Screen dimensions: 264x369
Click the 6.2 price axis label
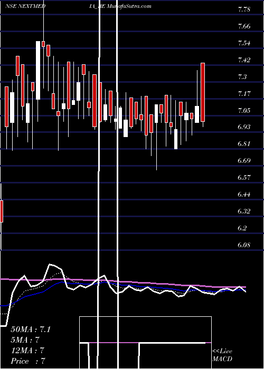[x=242, y=228]
